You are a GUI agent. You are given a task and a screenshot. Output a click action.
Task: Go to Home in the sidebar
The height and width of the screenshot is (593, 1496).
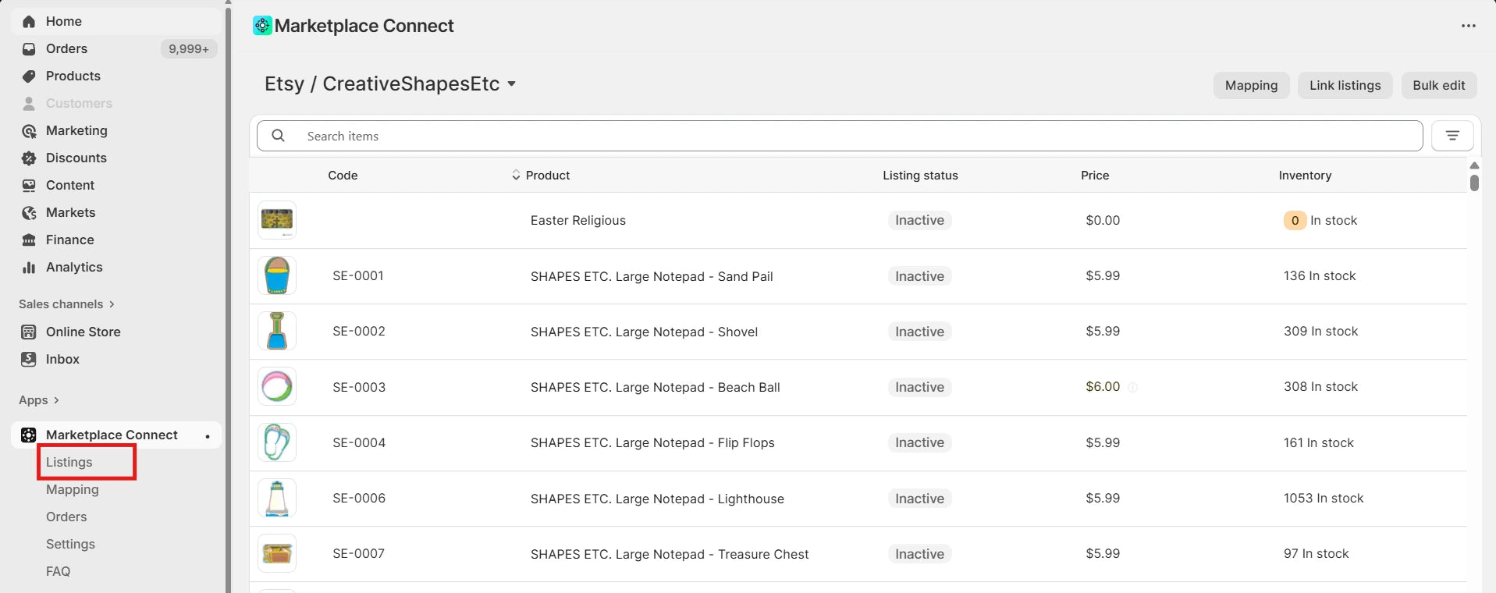(x=64, y=22)
